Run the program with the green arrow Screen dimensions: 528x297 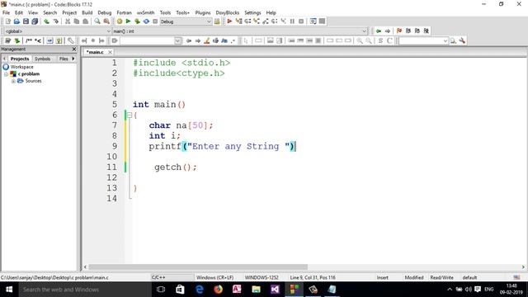[129, 21]
